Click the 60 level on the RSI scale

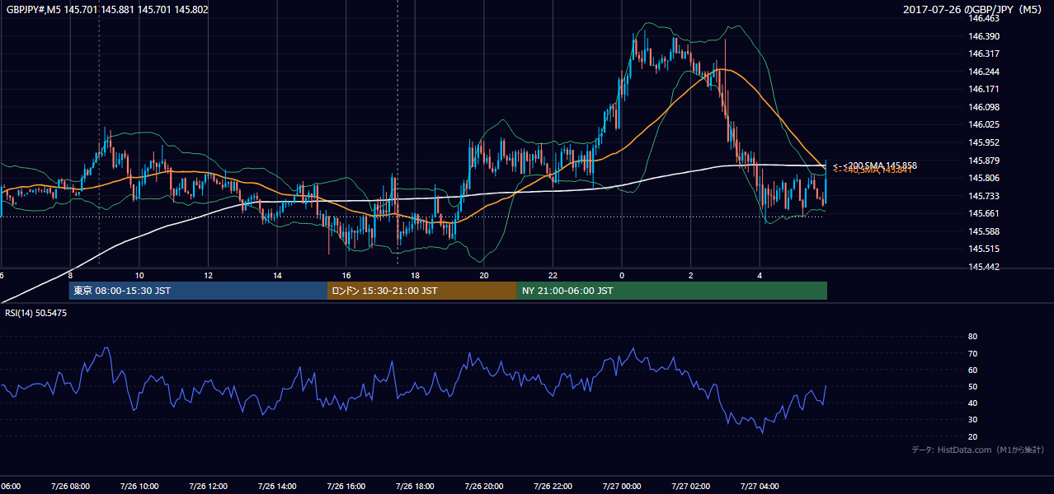pyautogui.click(x=973, y=370)
